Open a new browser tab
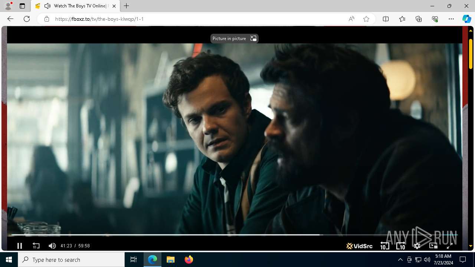 click(127, 6)
